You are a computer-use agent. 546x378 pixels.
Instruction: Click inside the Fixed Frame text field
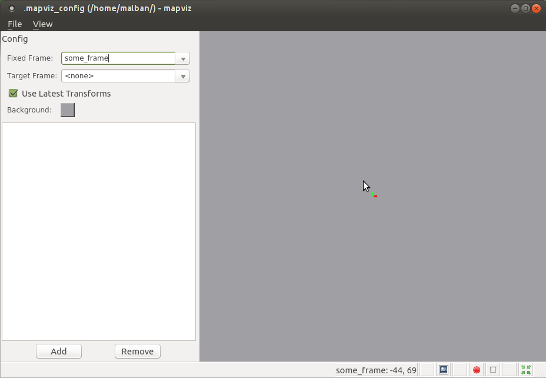tap(118, 58)
